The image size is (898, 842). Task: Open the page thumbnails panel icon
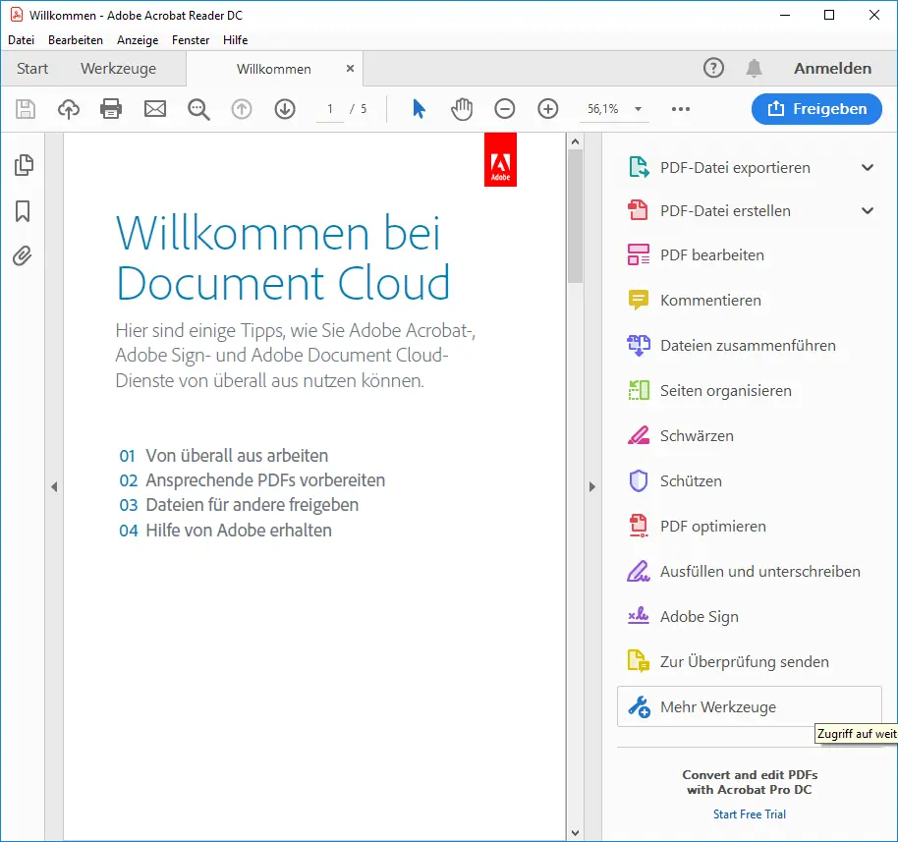tap(24, 165)
